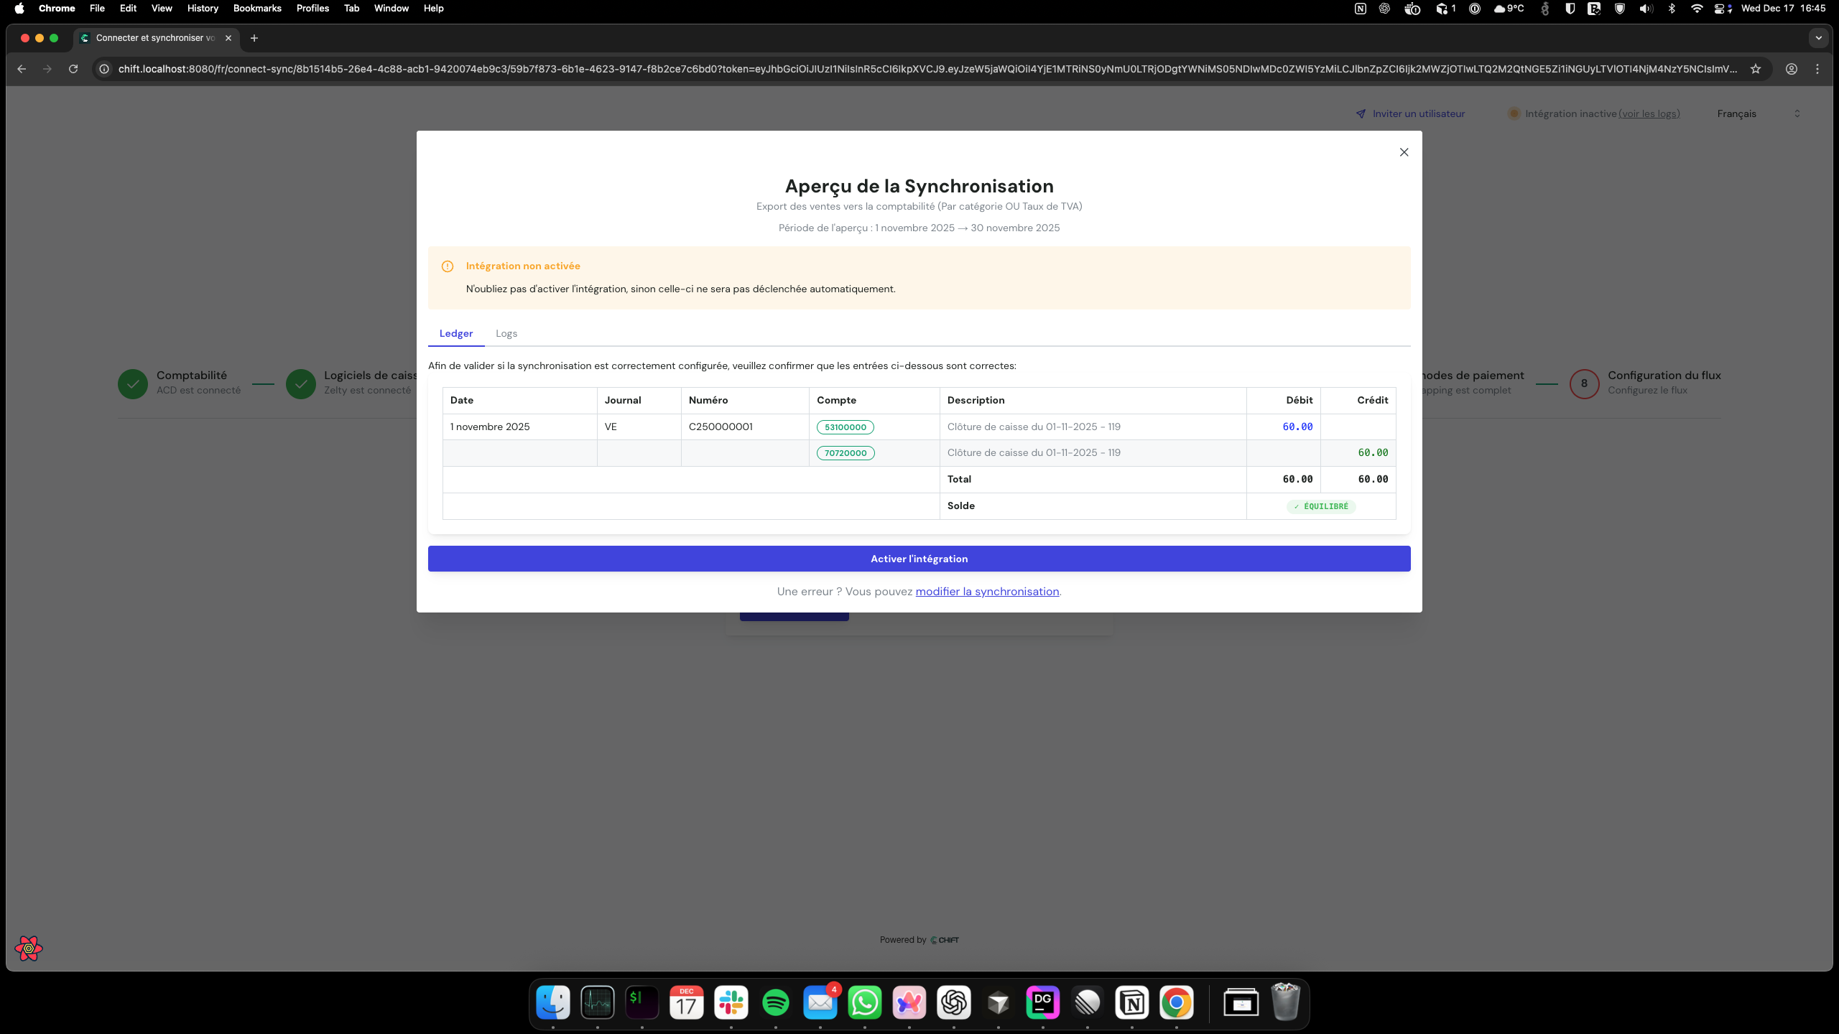Open the History menu in the menu bar
The height and width of the screenshot is (1034, 1839).
(202, 8)
